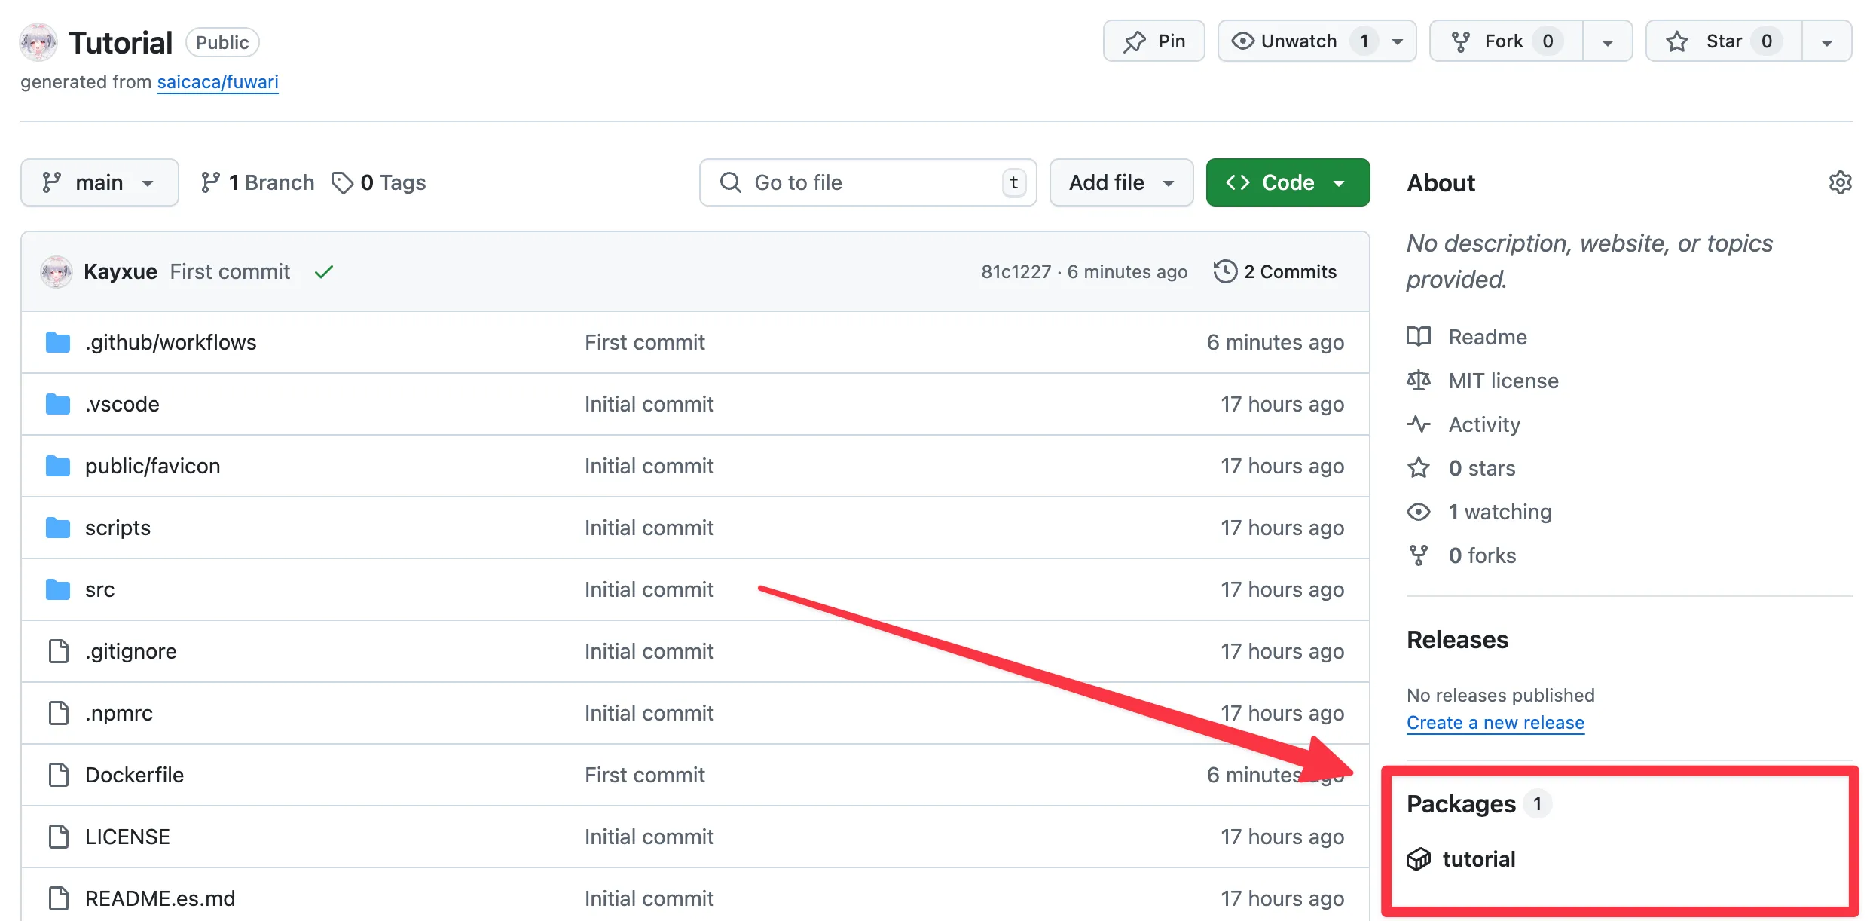Open the tutorial package
This screenshot has height=921, width=1870.
point(1479,859)
